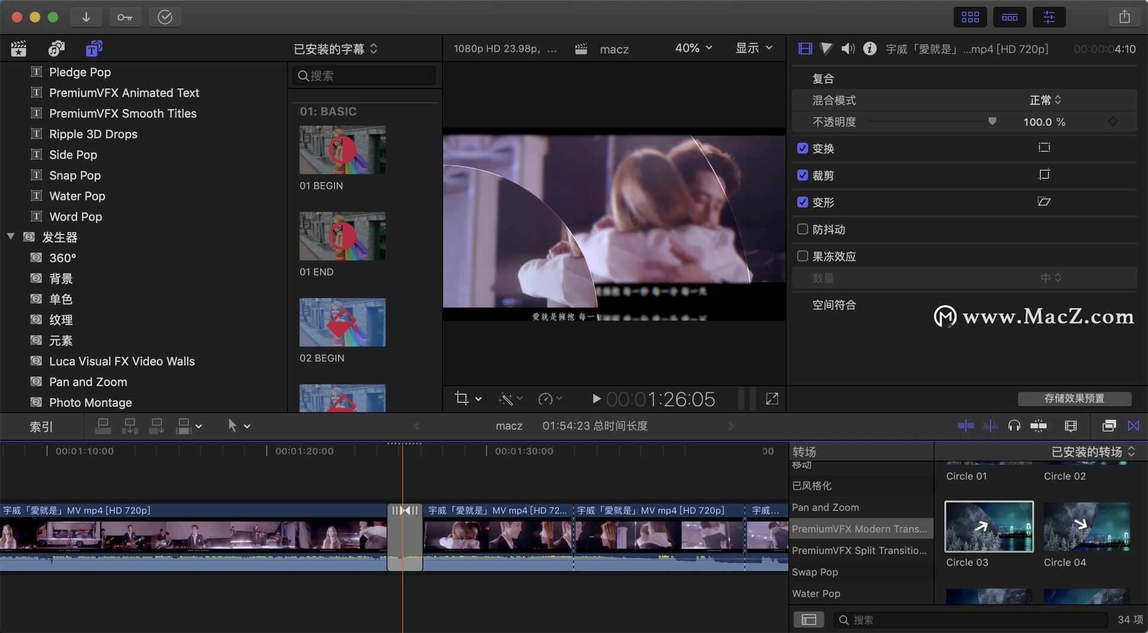Click the titles 搜索 search field
Screen dimensions: 1148x633
pyautogui.click(x=364, y=76)
